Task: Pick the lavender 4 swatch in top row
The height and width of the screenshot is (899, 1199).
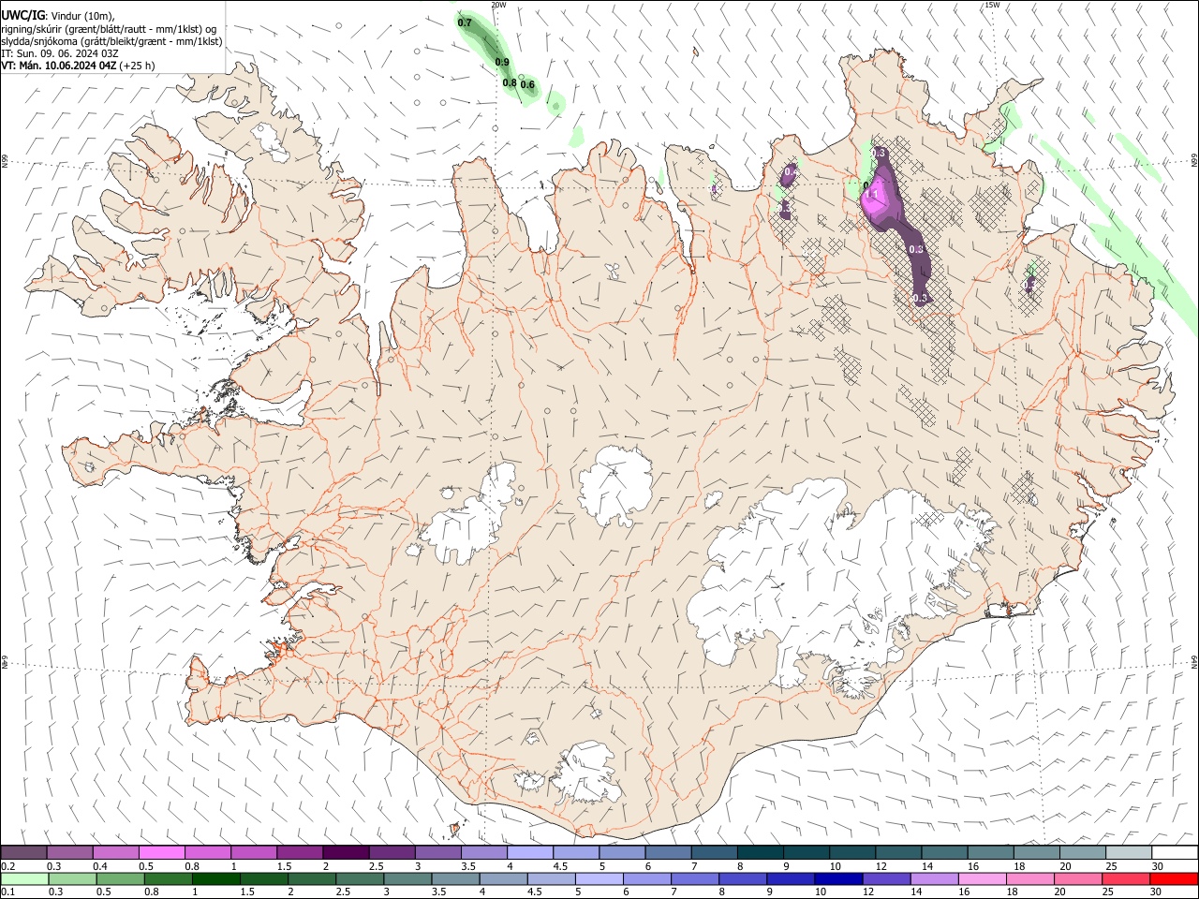Action: (x=530, y=852)
